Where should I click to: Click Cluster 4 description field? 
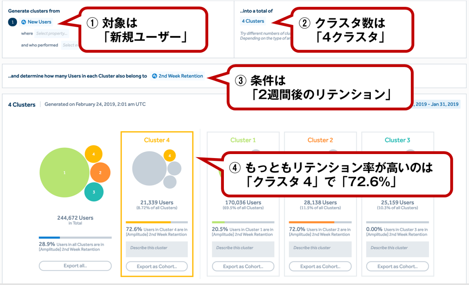(157, 249)
